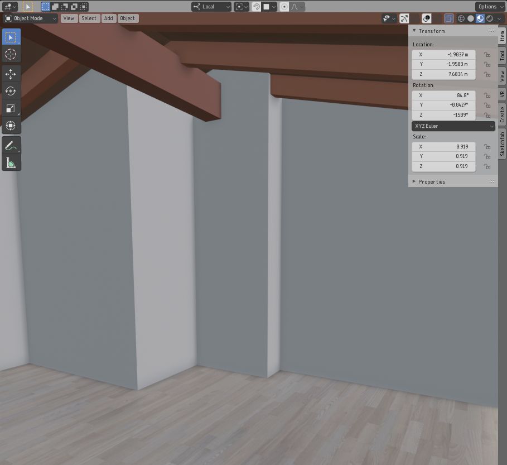The image size is (507, 465).
Task: Switch to rendered shading
Action: coord(490,18)
